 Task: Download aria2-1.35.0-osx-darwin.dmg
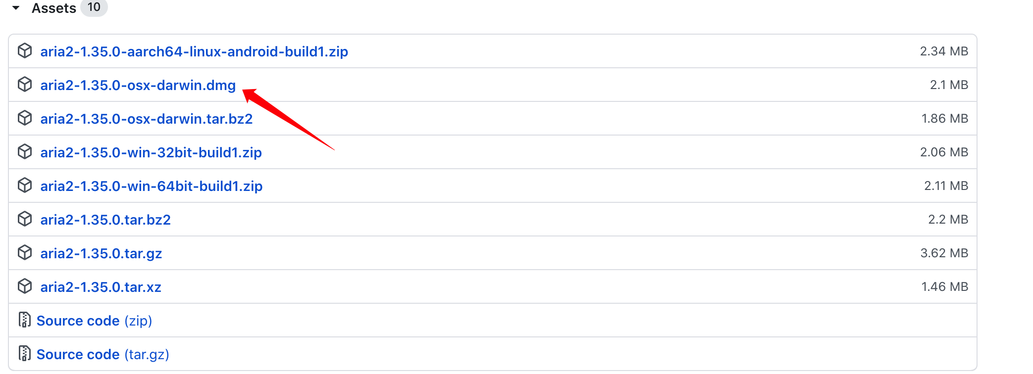pos(138,85)
